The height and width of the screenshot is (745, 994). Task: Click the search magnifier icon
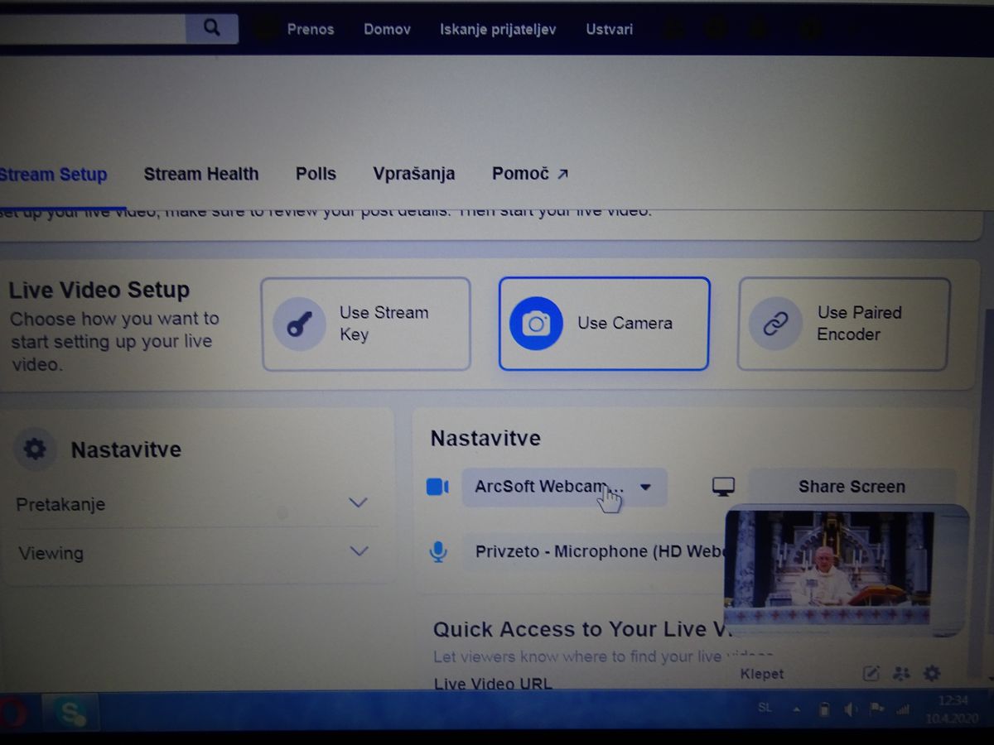[212, 28]
